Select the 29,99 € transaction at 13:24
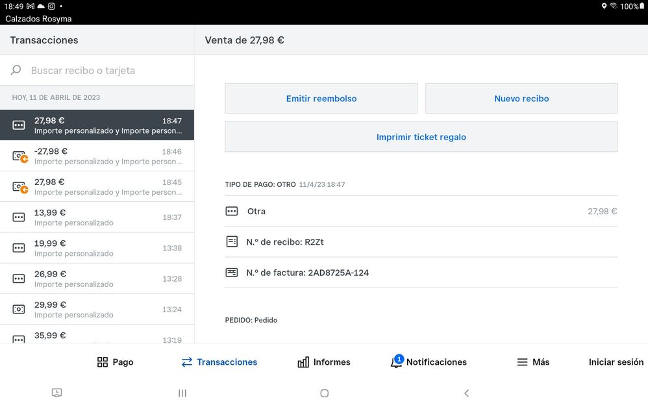Image resolution: width=648 pixels, height=405 pixels. pos(97,310)
